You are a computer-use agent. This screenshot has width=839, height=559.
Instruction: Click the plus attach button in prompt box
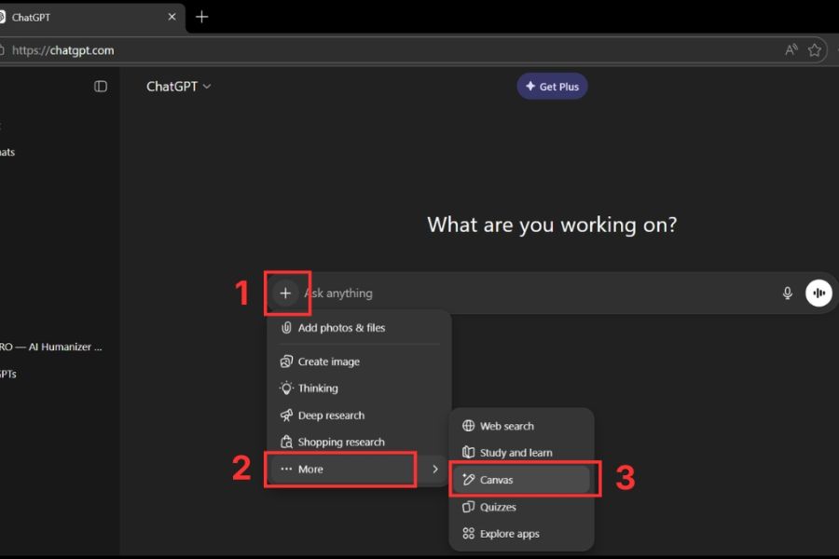coord(285,293)
